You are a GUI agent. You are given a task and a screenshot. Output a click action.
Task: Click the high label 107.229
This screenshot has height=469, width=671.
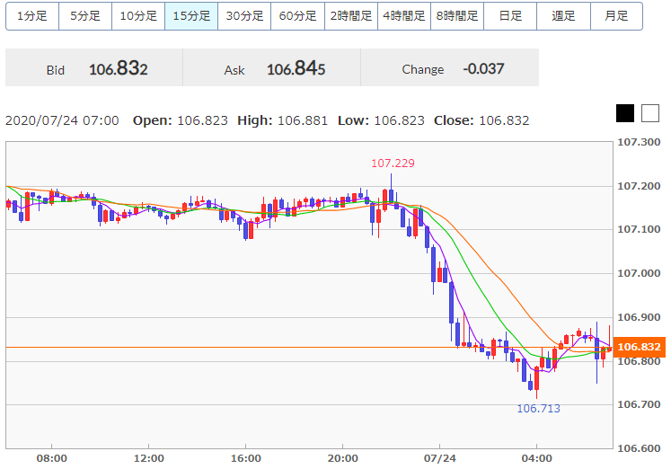point(393,164)
